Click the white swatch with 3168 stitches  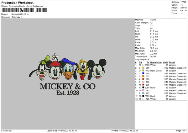(143, 65)
